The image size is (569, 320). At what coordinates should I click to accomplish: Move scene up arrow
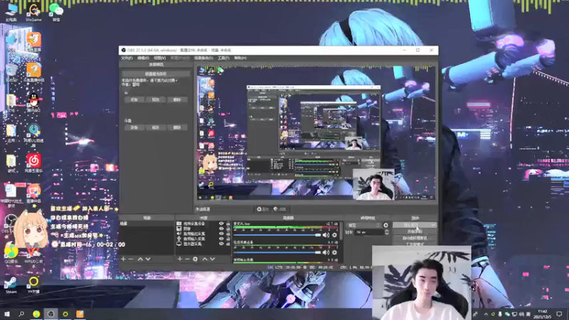click(140, 259)
